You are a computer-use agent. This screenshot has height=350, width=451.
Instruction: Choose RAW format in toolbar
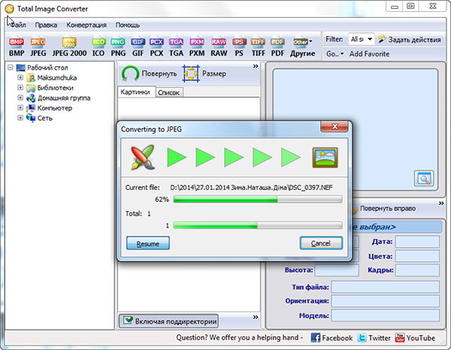[218, 47]
